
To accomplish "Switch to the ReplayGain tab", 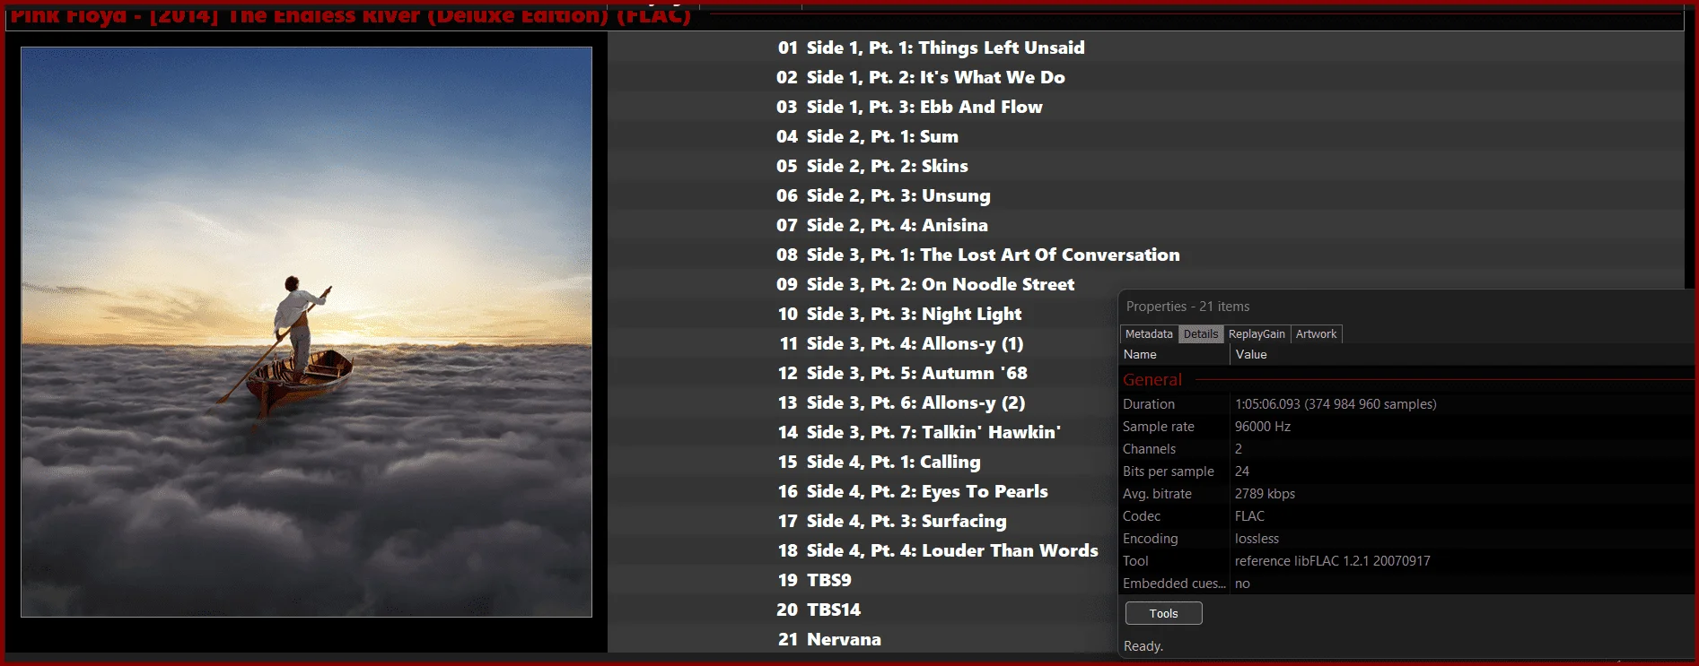I will tap(1257, 334).
